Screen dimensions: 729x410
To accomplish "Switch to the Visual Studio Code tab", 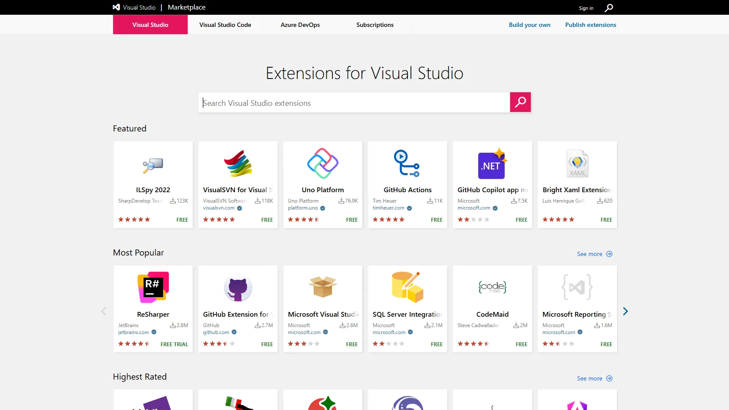I will click(x=225, y=25).
